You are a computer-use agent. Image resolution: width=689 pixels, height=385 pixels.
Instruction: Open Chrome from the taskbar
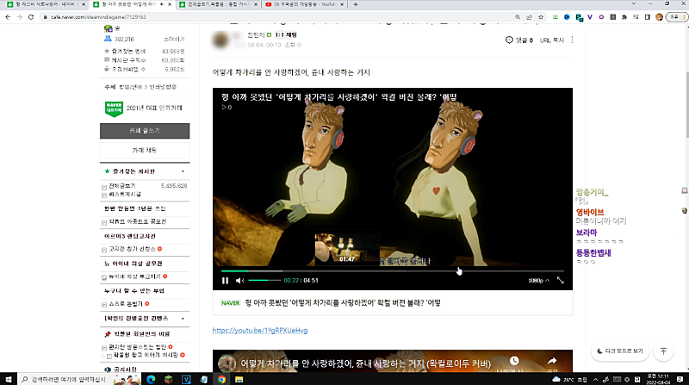221,379
